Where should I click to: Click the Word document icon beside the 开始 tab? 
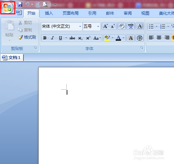[19, 12]
